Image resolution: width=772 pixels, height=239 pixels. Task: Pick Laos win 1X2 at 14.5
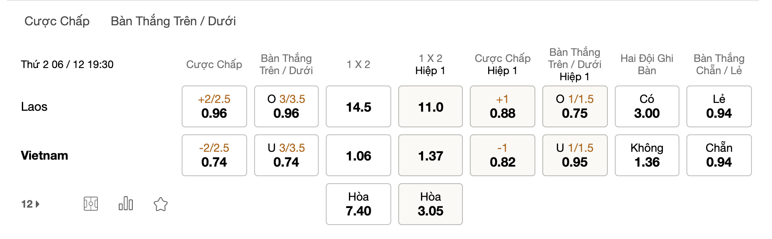pyautogui.click(x=358, y=106)
